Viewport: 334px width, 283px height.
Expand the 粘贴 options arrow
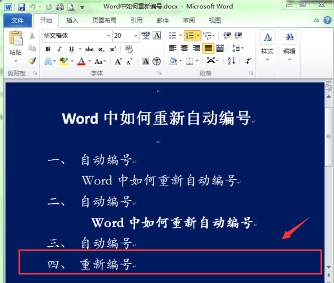coord(16,61)
